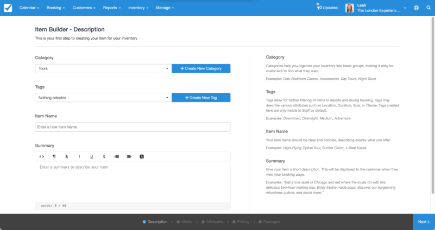Viewport: 435px width, 230px height.
Task: Click the Next button
Action: [424, 221]
